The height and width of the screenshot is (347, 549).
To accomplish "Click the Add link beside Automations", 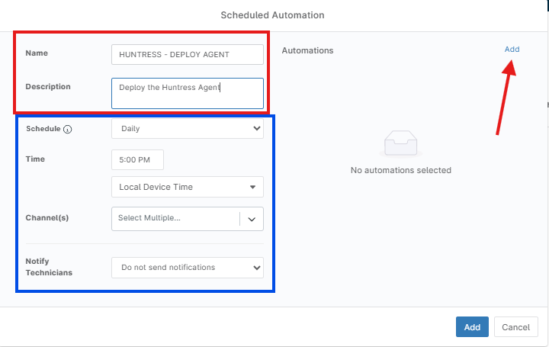I will click(512, 50).
